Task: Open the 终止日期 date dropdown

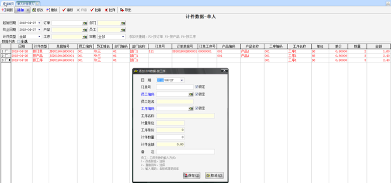Action: pos(39,30)
